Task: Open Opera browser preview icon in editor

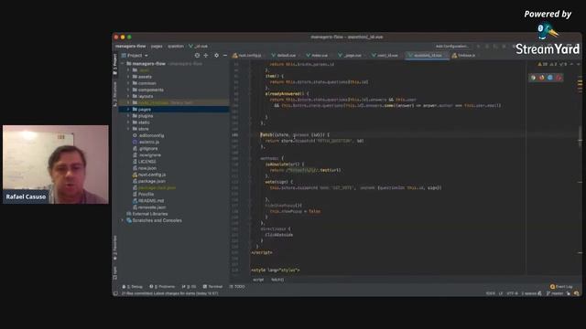Action: pyautogui.click(x=559, y=78)
